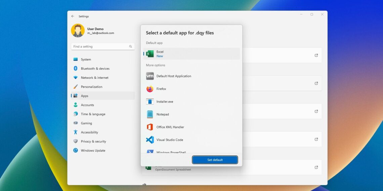The image size is (383, 191).
Task: Click the Personalization label
Action: click(92, 87)
